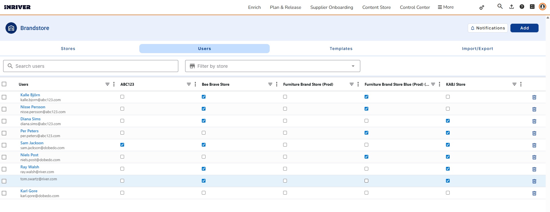Uncheck Furniture Brand Store Blue for Niels Post

(366, 157)
